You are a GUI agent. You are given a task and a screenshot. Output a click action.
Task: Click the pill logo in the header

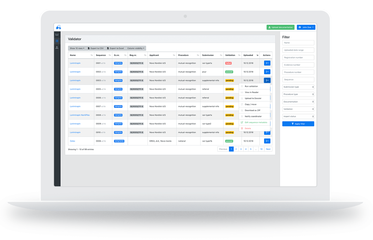pos(59,27)
